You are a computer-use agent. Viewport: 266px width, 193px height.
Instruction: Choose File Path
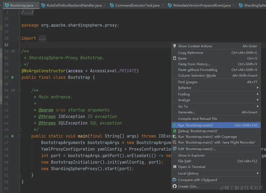pos(216,161)
